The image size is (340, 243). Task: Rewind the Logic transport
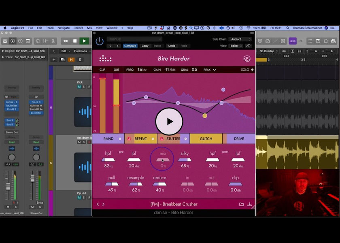point(65,41)
